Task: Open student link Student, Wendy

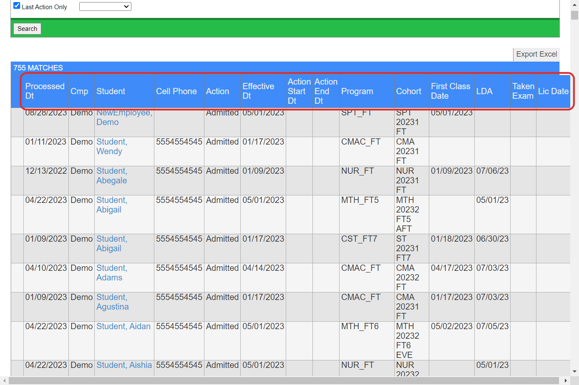Action: pos(111,146)
